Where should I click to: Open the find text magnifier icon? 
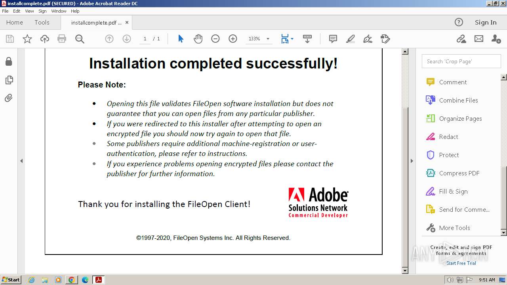pyautogui.click(x=80, y=39)
